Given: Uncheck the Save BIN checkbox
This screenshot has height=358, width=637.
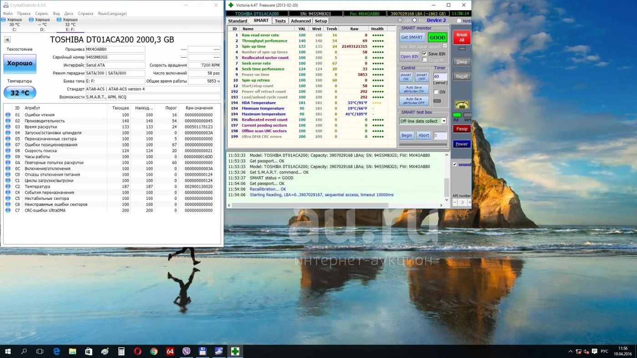Looking at the screenshot, I should pos(425,54).
